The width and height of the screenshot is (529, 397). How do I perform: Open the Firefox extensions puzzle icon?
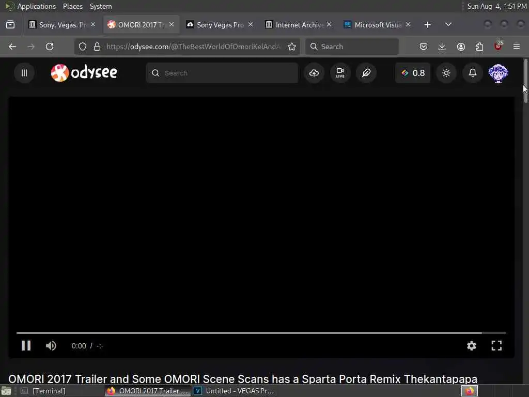[479, 47]
